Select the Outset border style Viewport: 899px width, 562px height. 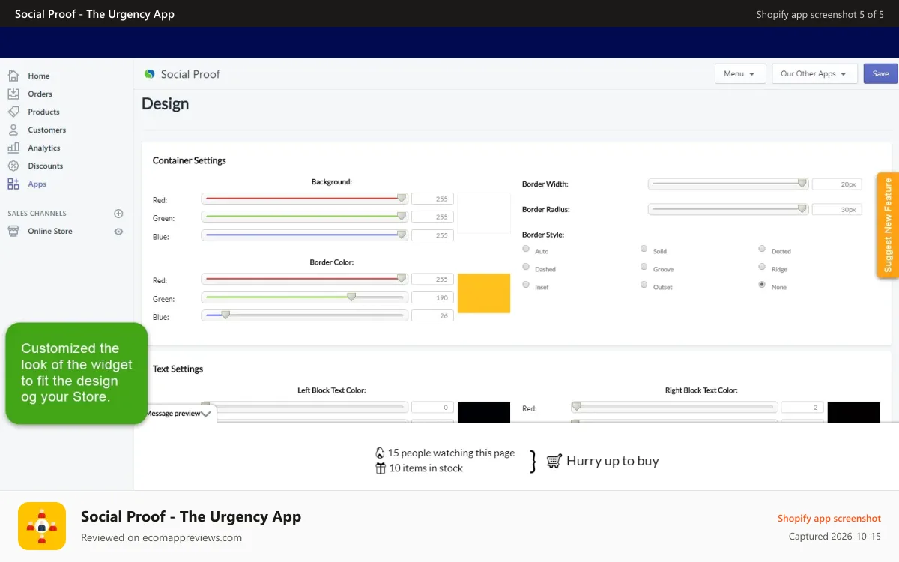pos(644,285)
